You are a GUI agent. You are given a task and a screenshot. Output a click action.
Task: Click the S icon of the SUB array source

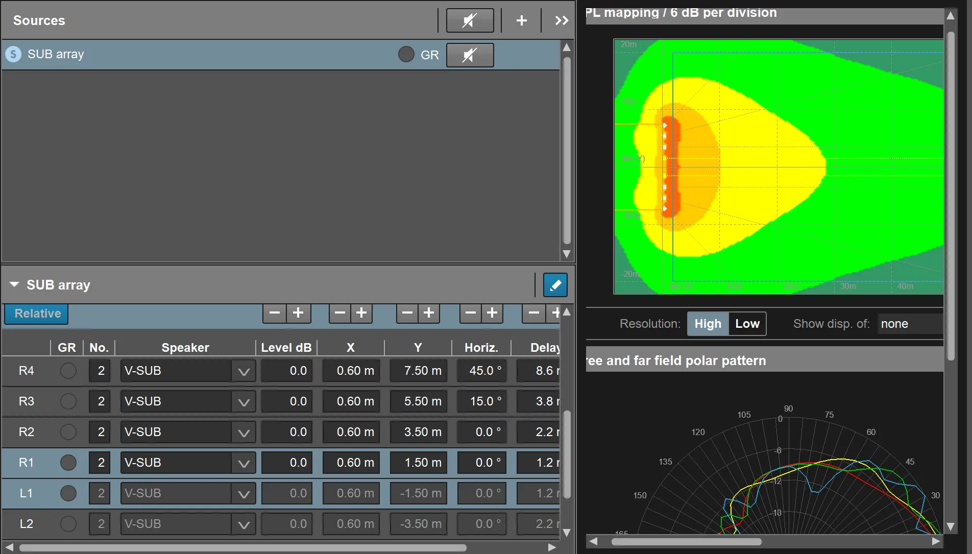pyautogui.click(x=13, y=54)
